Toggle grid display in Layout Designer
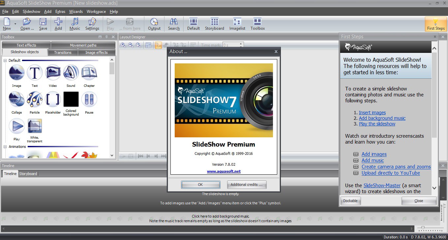448x240 pixels. click(x=148, y=45)
